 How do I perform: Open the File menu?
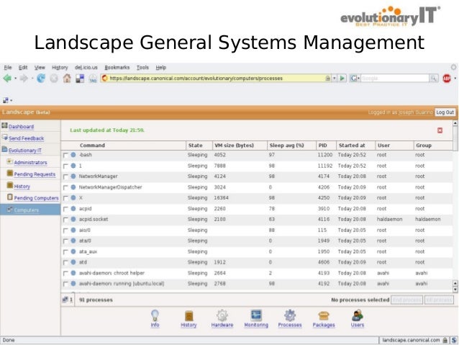coord(8,68)
